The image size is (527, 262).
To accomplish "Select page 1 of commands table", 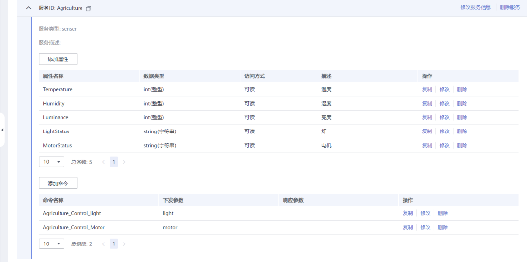I will (114, 244).
